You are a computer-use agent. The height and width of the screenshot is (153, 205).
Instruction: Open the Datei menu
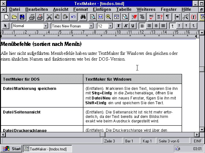pos(15,9)
